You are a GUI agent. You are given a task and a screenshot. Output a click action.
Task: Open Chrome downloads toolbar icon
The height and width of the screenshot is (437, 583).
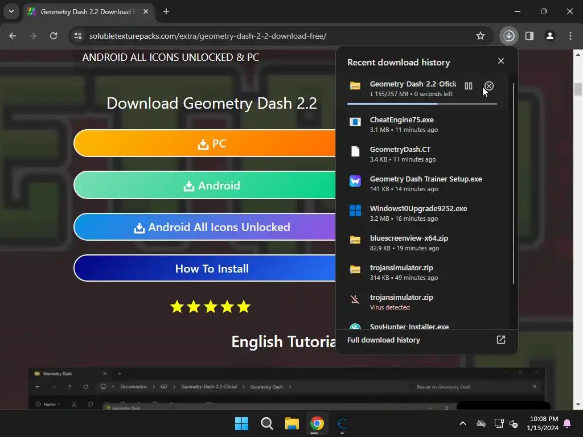click(x=509, y=36)
